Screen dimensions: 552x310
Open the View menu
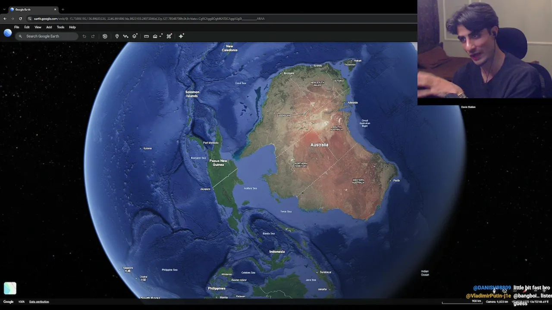[38, 27]
